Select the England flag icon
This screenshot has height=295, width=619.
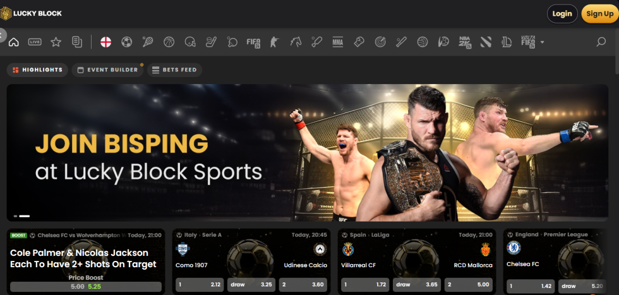(105, 42)
